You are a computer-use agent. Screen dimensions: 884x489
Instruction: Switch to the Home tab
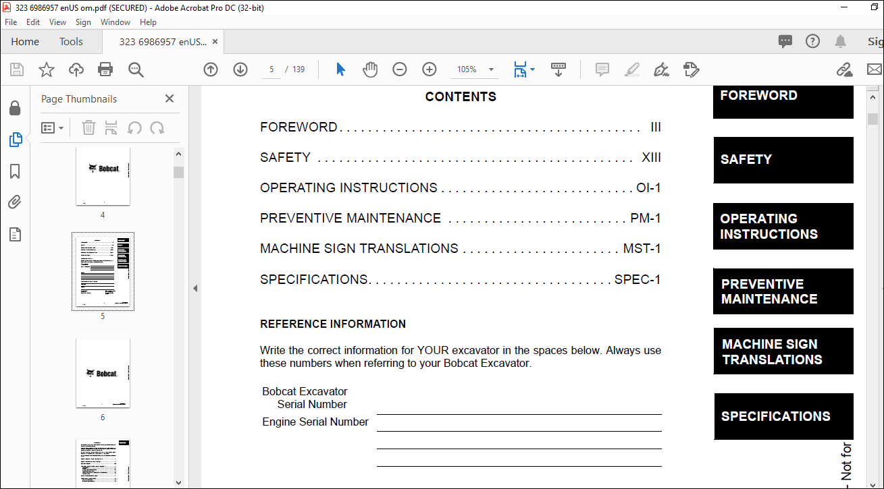[25, 42]
